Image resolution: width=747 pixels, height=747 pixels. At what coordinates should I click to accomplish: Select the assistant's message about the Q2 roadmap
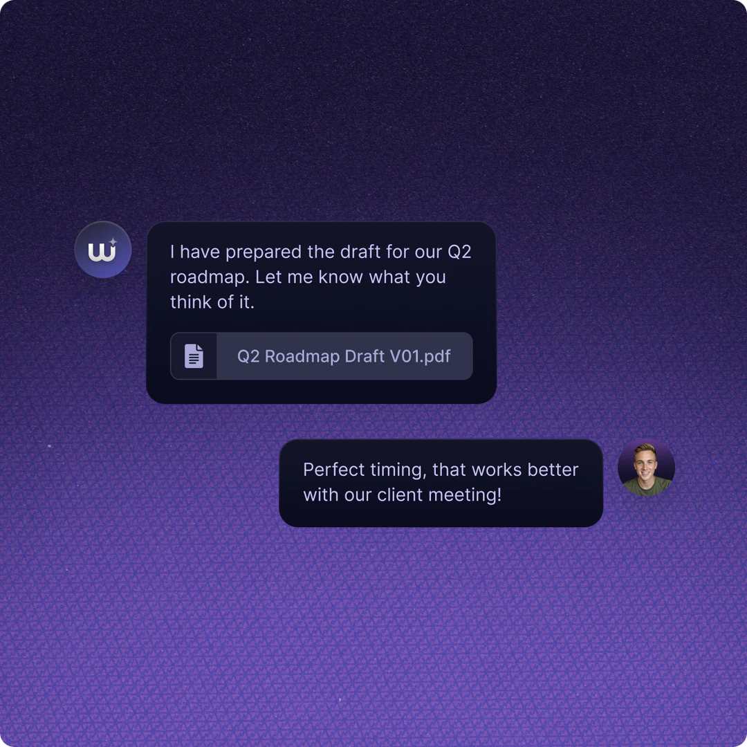pyautogui.click(x=321, y=277)
